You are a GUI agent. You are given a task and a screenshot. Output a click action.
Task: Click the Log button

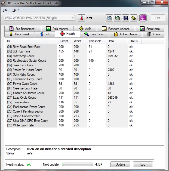(143, 164)
